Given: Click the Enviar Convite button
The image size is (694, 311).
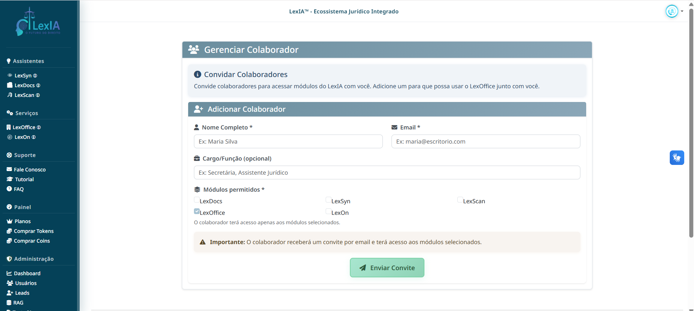Looking at the screenshot, I should pos(387,268).
